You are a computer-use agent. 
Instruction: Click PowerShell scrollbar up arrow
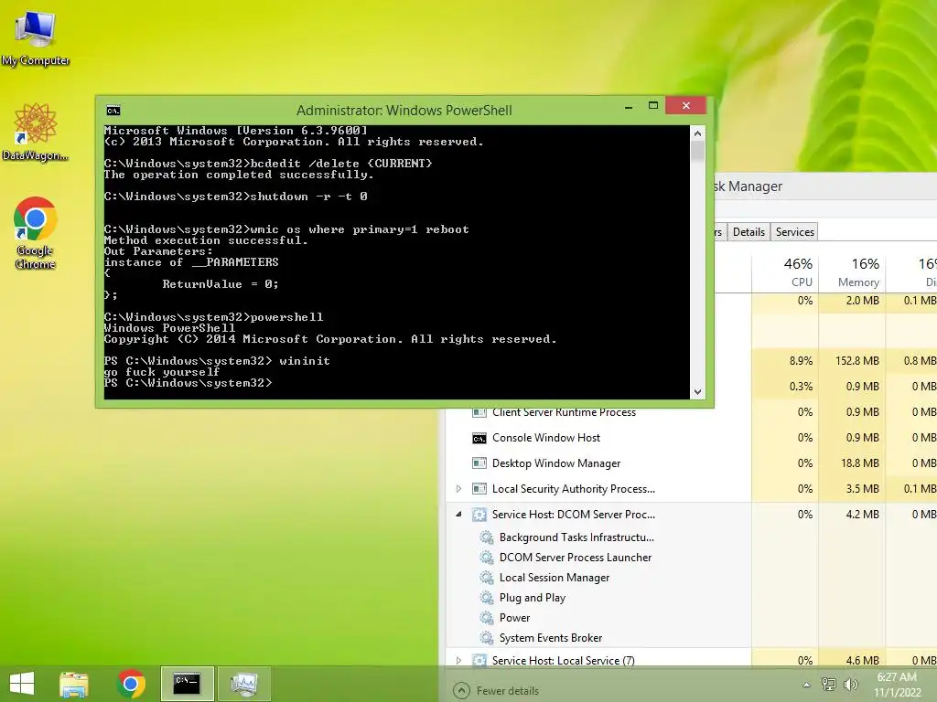pyautogui.click(x=697, y=133)
